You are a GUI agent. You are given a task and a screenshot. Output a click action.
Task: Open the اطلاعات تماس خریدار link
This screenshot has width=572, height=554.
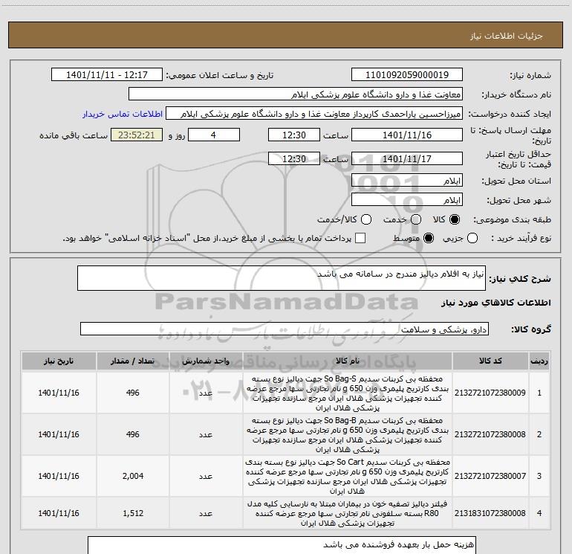tap(123, 114)
